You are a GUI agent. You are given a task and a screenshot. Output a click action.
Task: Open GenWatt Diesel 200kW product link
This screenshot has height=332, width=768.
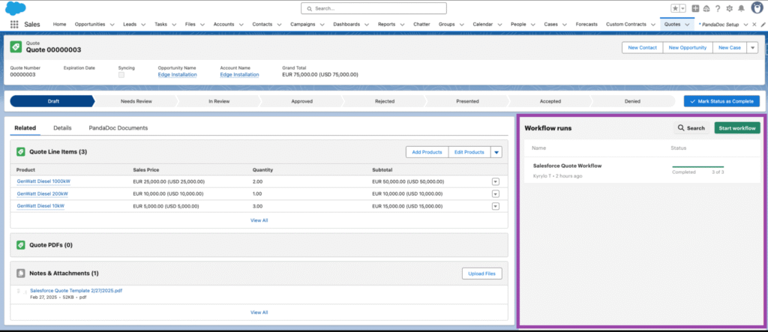click(x=42, y=194)
